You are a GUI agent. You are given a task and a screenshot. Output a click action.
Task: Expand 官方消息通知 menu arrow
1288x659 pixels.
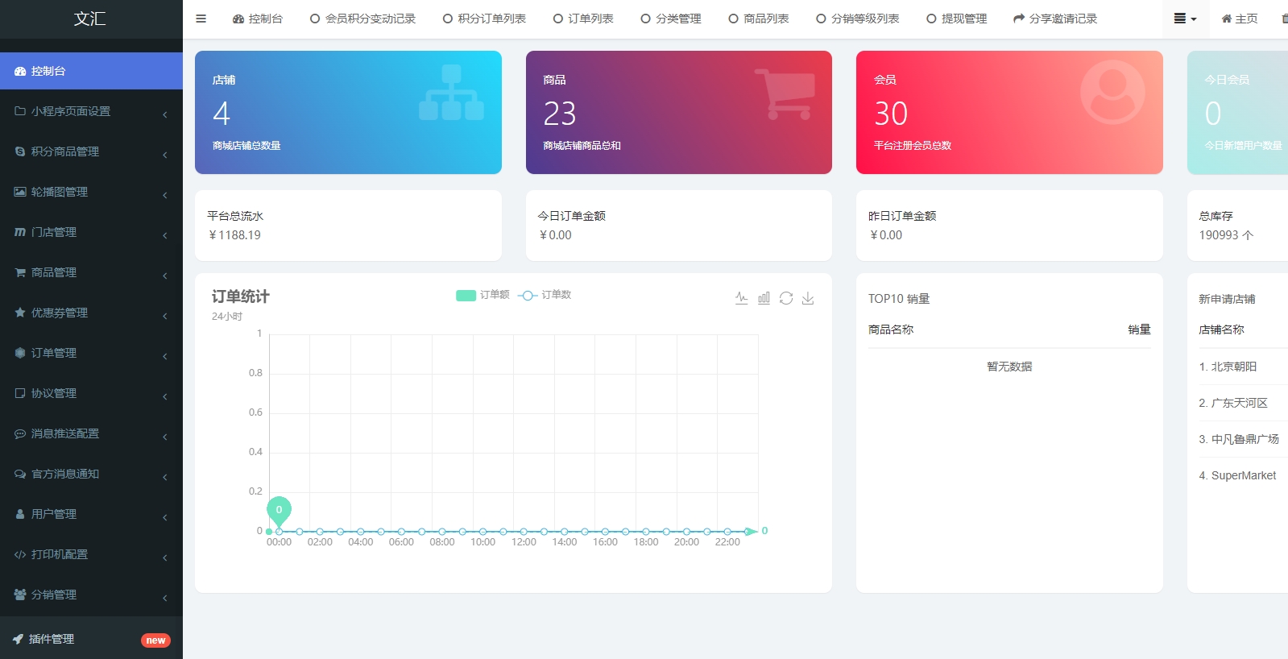click(164, 477)
